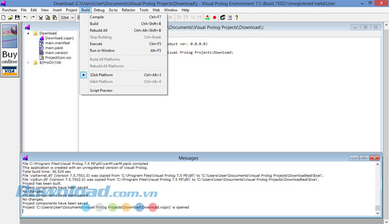
Task: Click the yellow question mark icon
Action: point(236,18)
